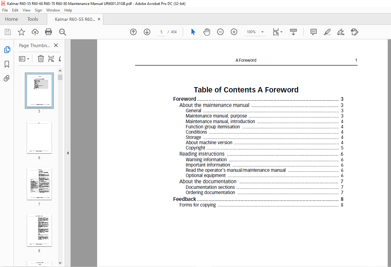Click the thumbnail page layout icon
This screenshot has width=391, height=267.
click(x=51, y=59)
